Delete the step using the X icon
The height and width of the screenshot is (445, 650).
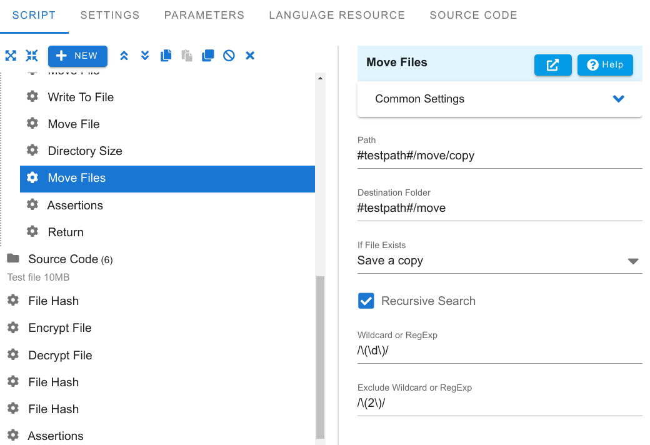(250, 56)
